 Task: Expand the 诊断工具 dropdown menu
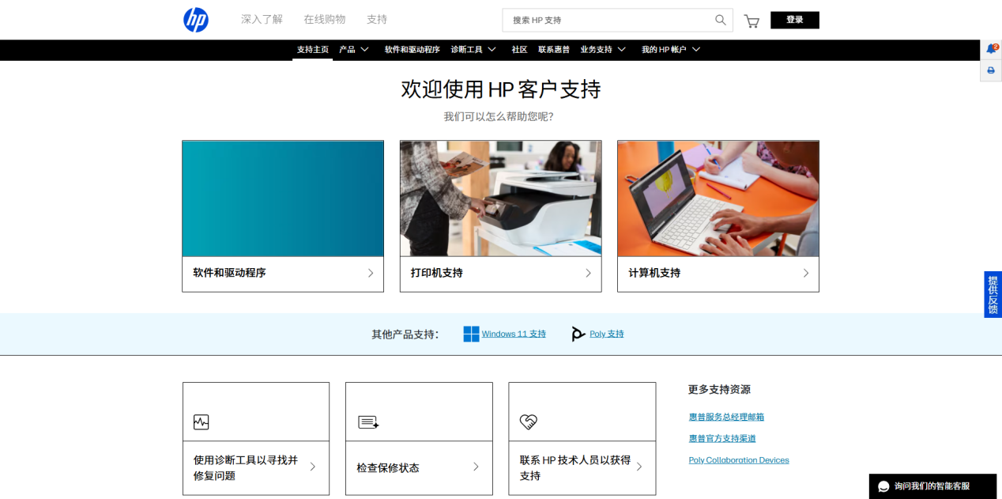tap(473, 49)
